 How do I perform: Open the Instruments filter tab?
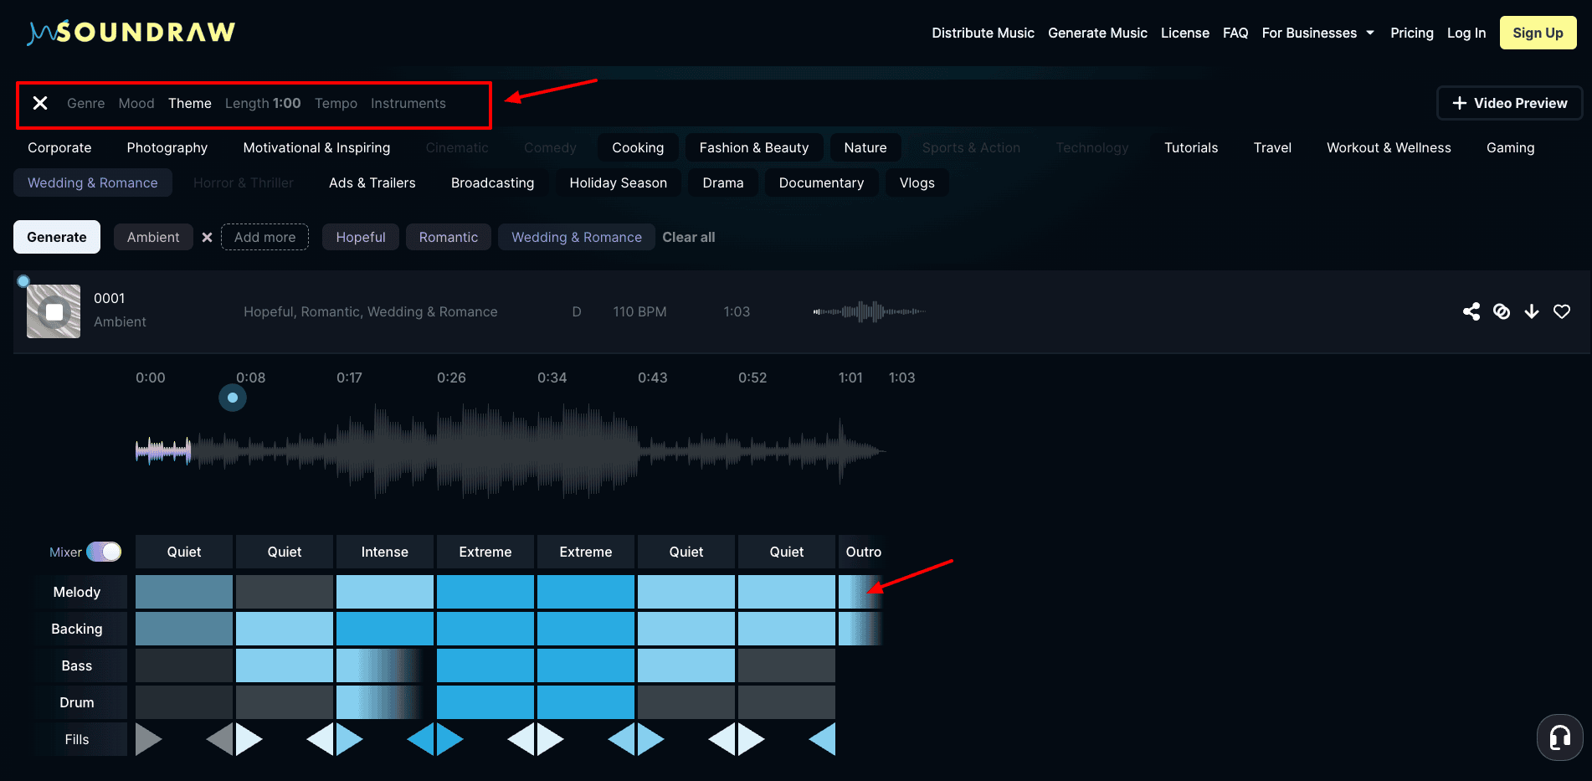tap(408, 103)
